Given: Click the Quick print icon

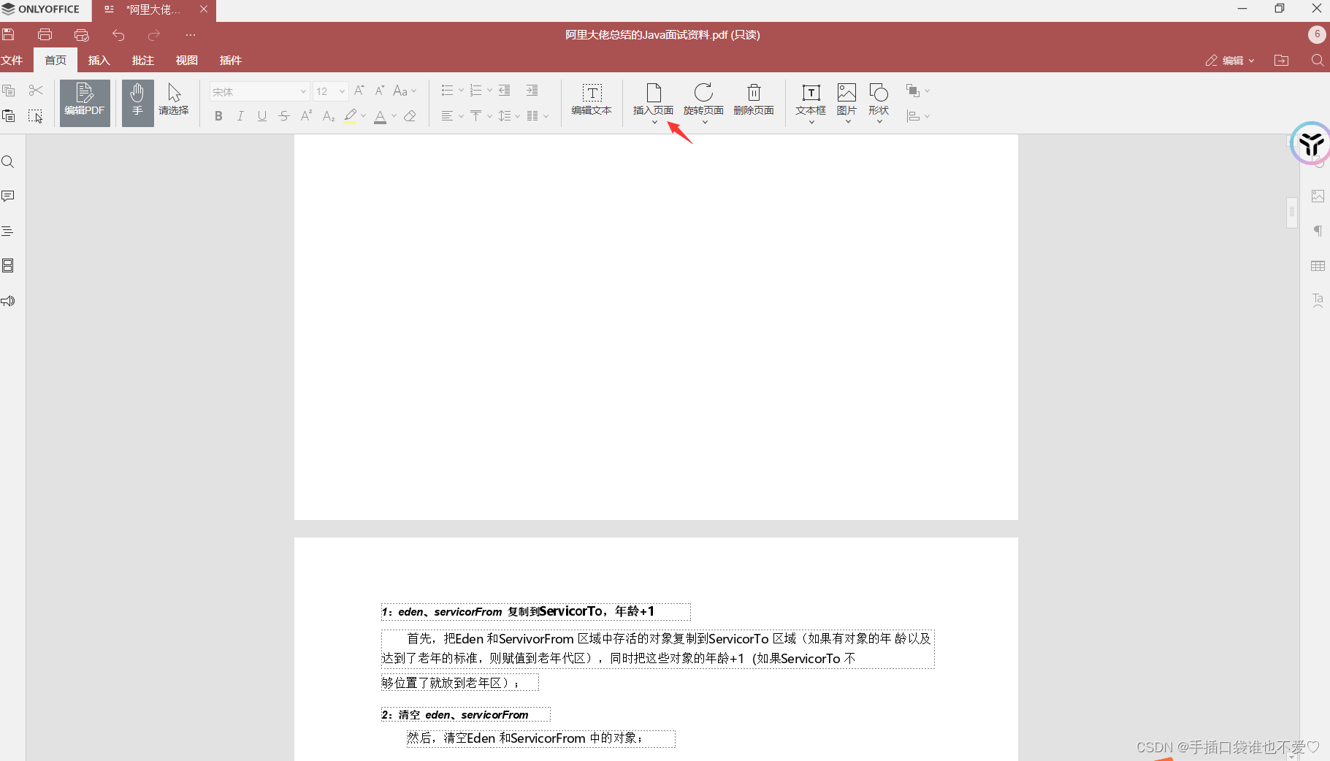Looking at the screenshot, I should pyautogui.click(x=81, y=34).
